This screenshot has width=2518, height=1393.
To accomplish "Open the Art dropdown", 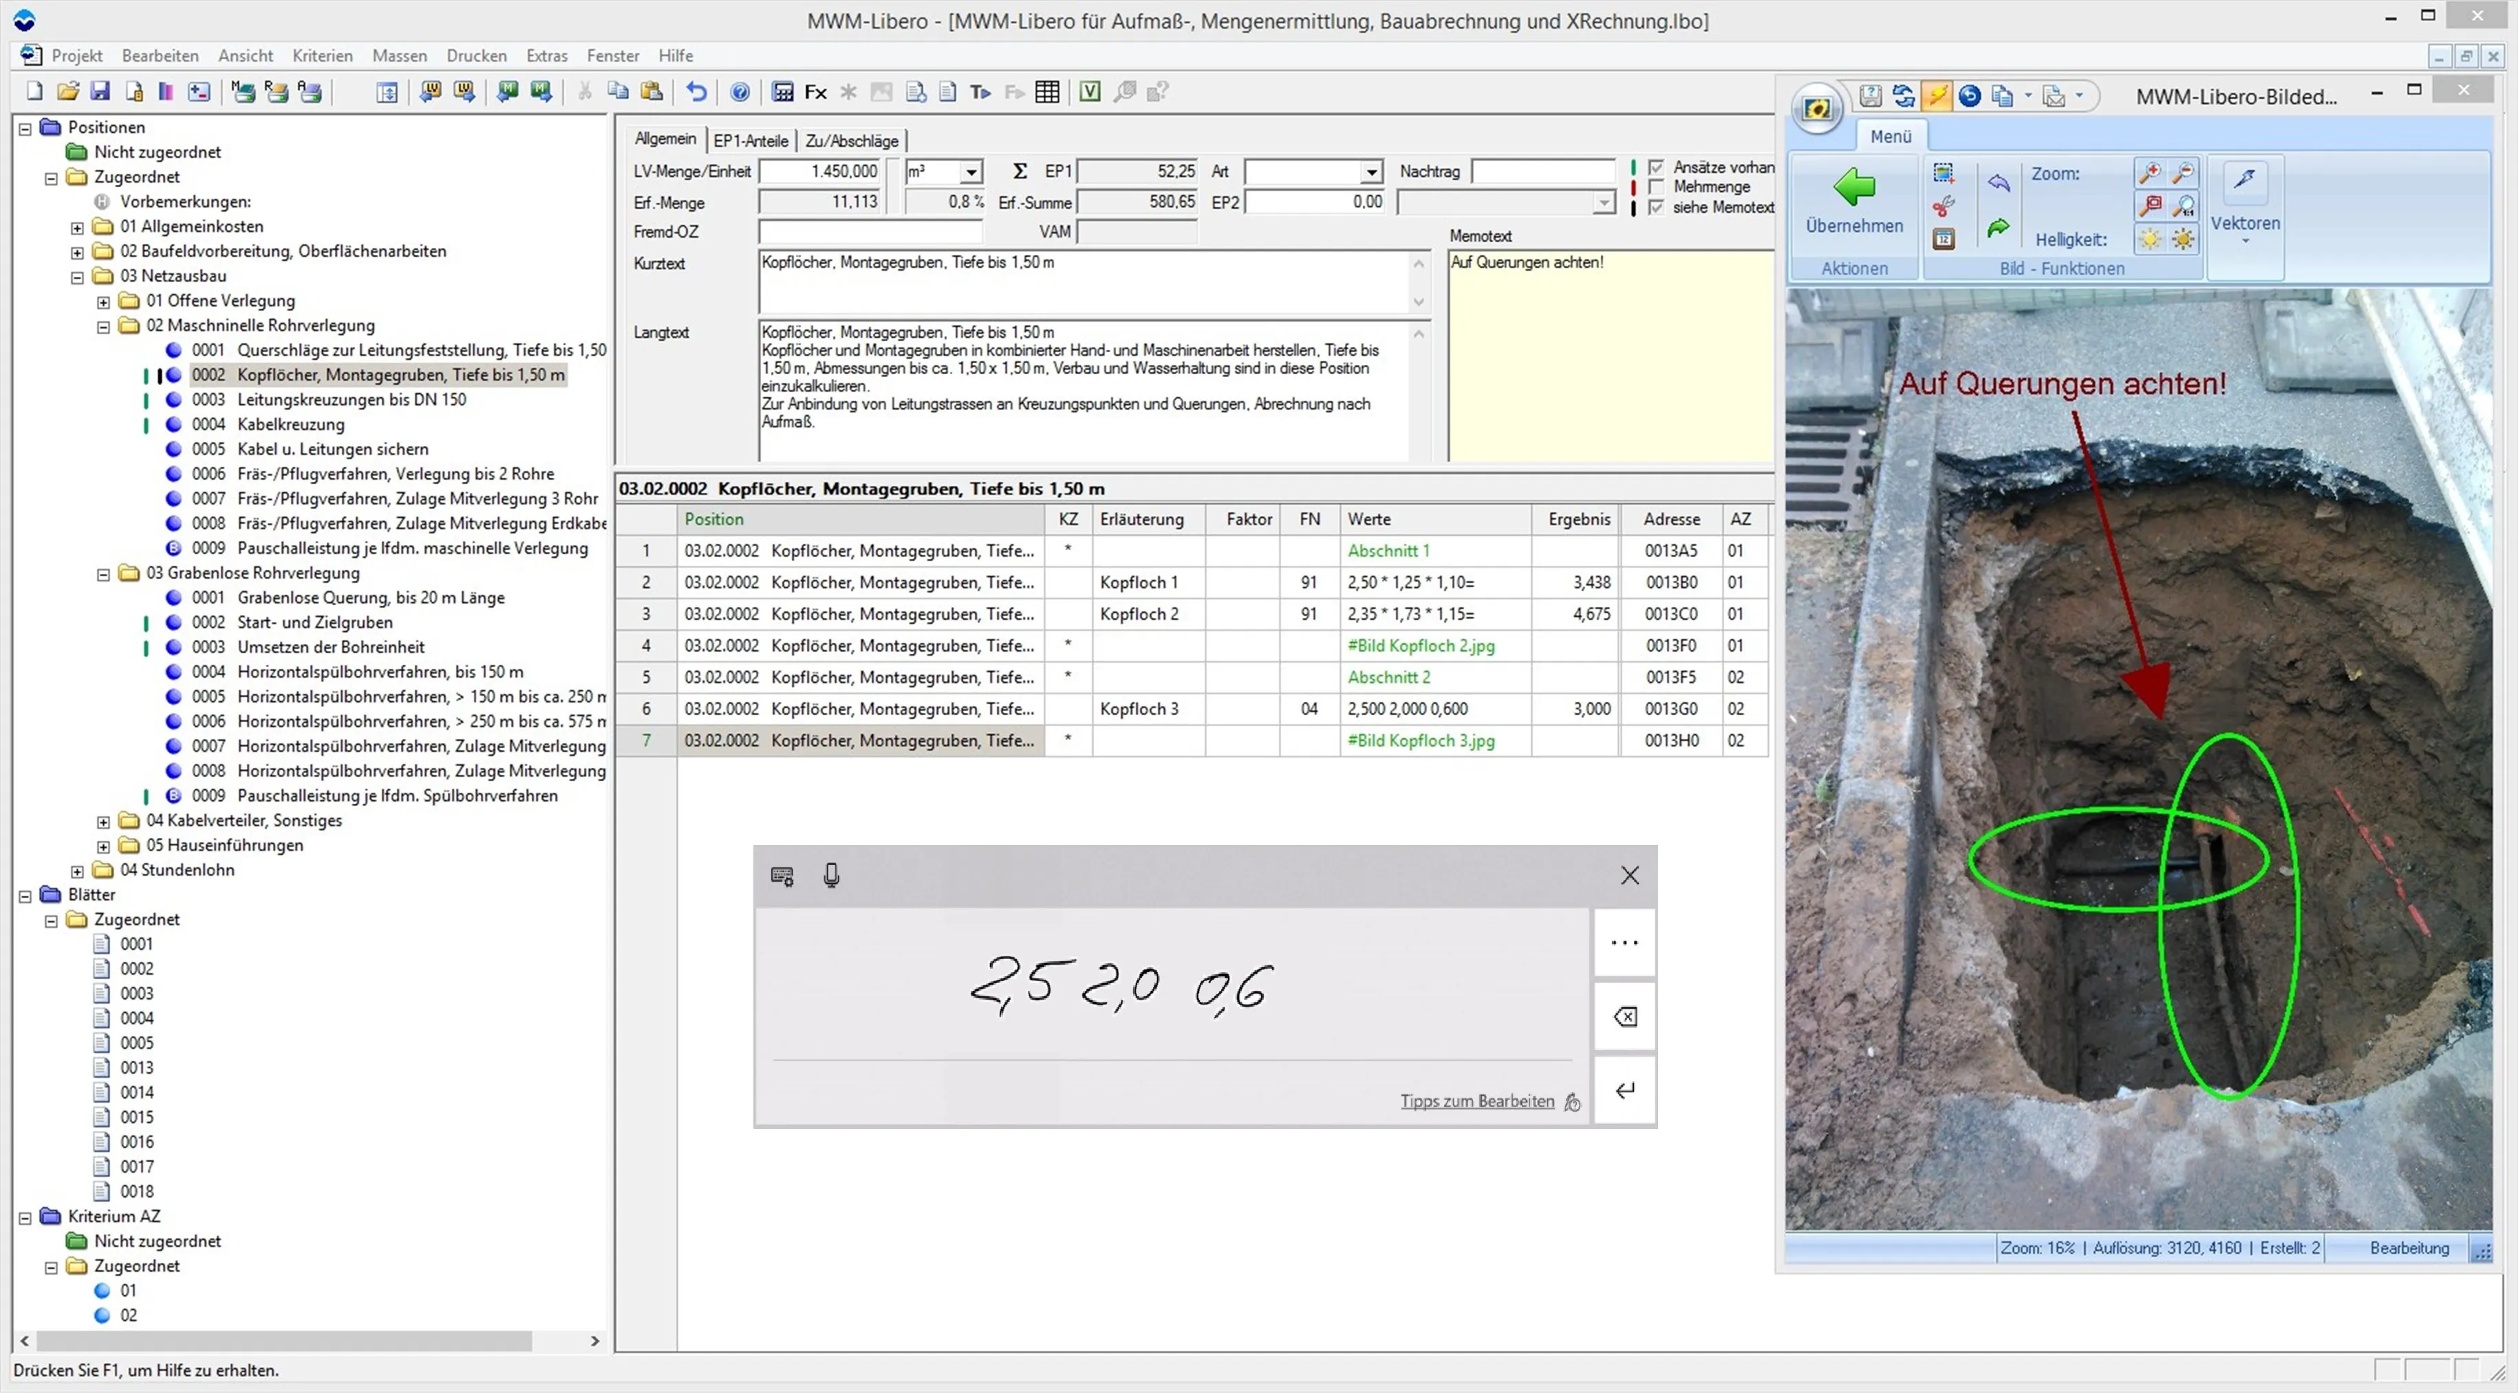I will coord(1371,172).
